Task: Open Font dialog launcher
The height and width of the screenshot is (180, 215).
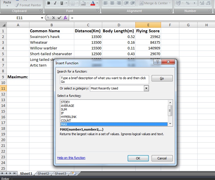Action: [97, 11]
